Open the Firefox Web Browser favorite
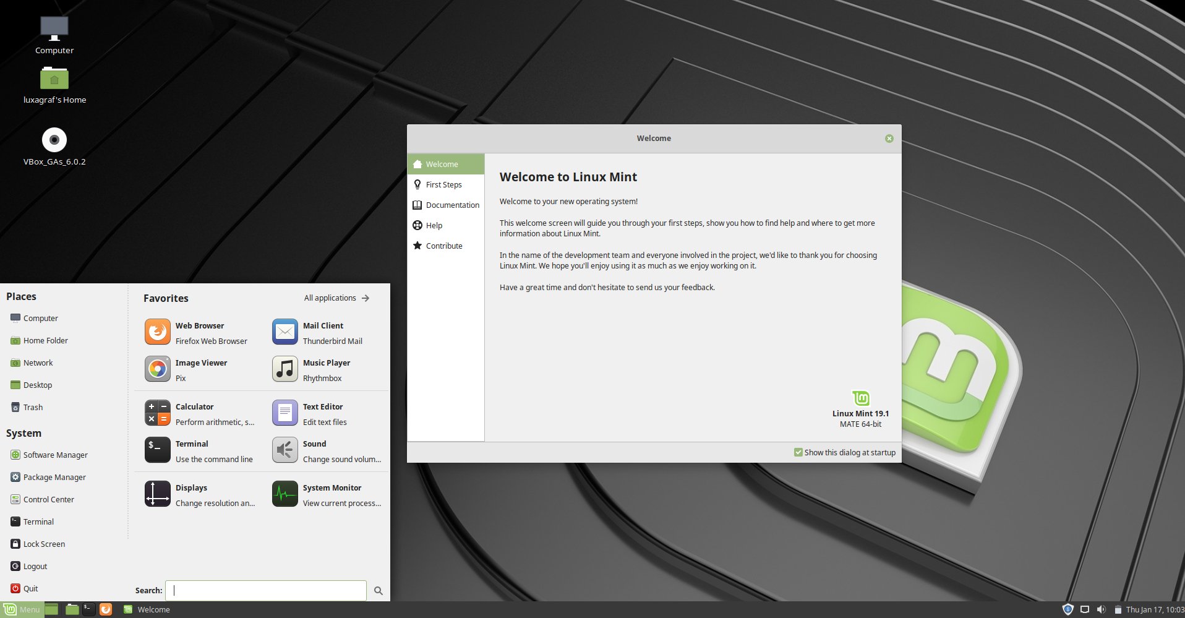The image size is (1185, 618). (199, 332)
